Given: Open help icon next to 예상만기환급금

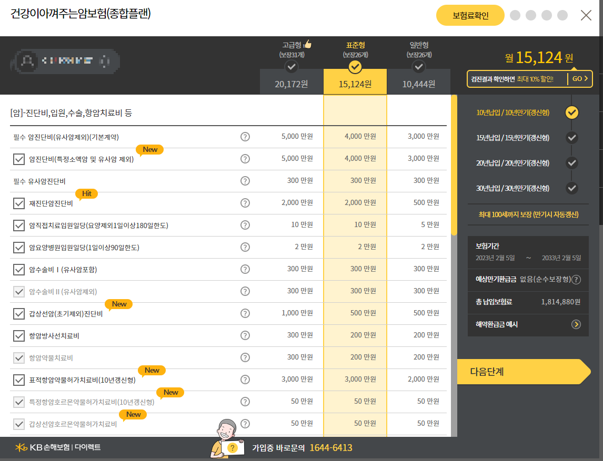Looking at the screenshot, I should (x=576, y=280).
